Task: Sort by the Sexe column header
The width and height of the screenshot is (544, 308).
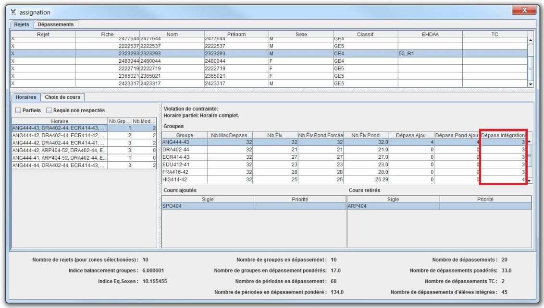Action: tap(301, 34)
